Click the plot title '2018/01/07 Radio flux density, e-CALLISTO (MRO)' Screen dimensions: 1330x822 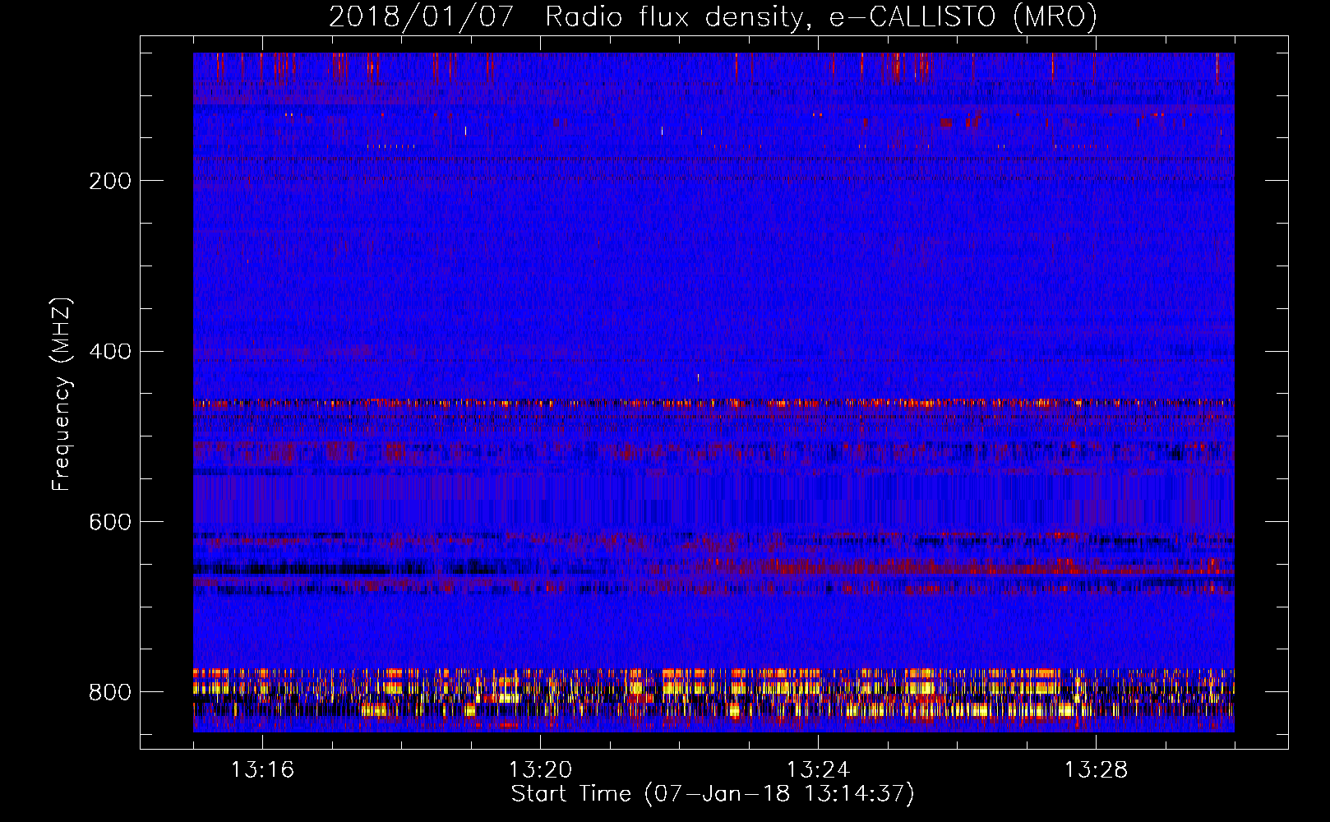coord(713,16)
